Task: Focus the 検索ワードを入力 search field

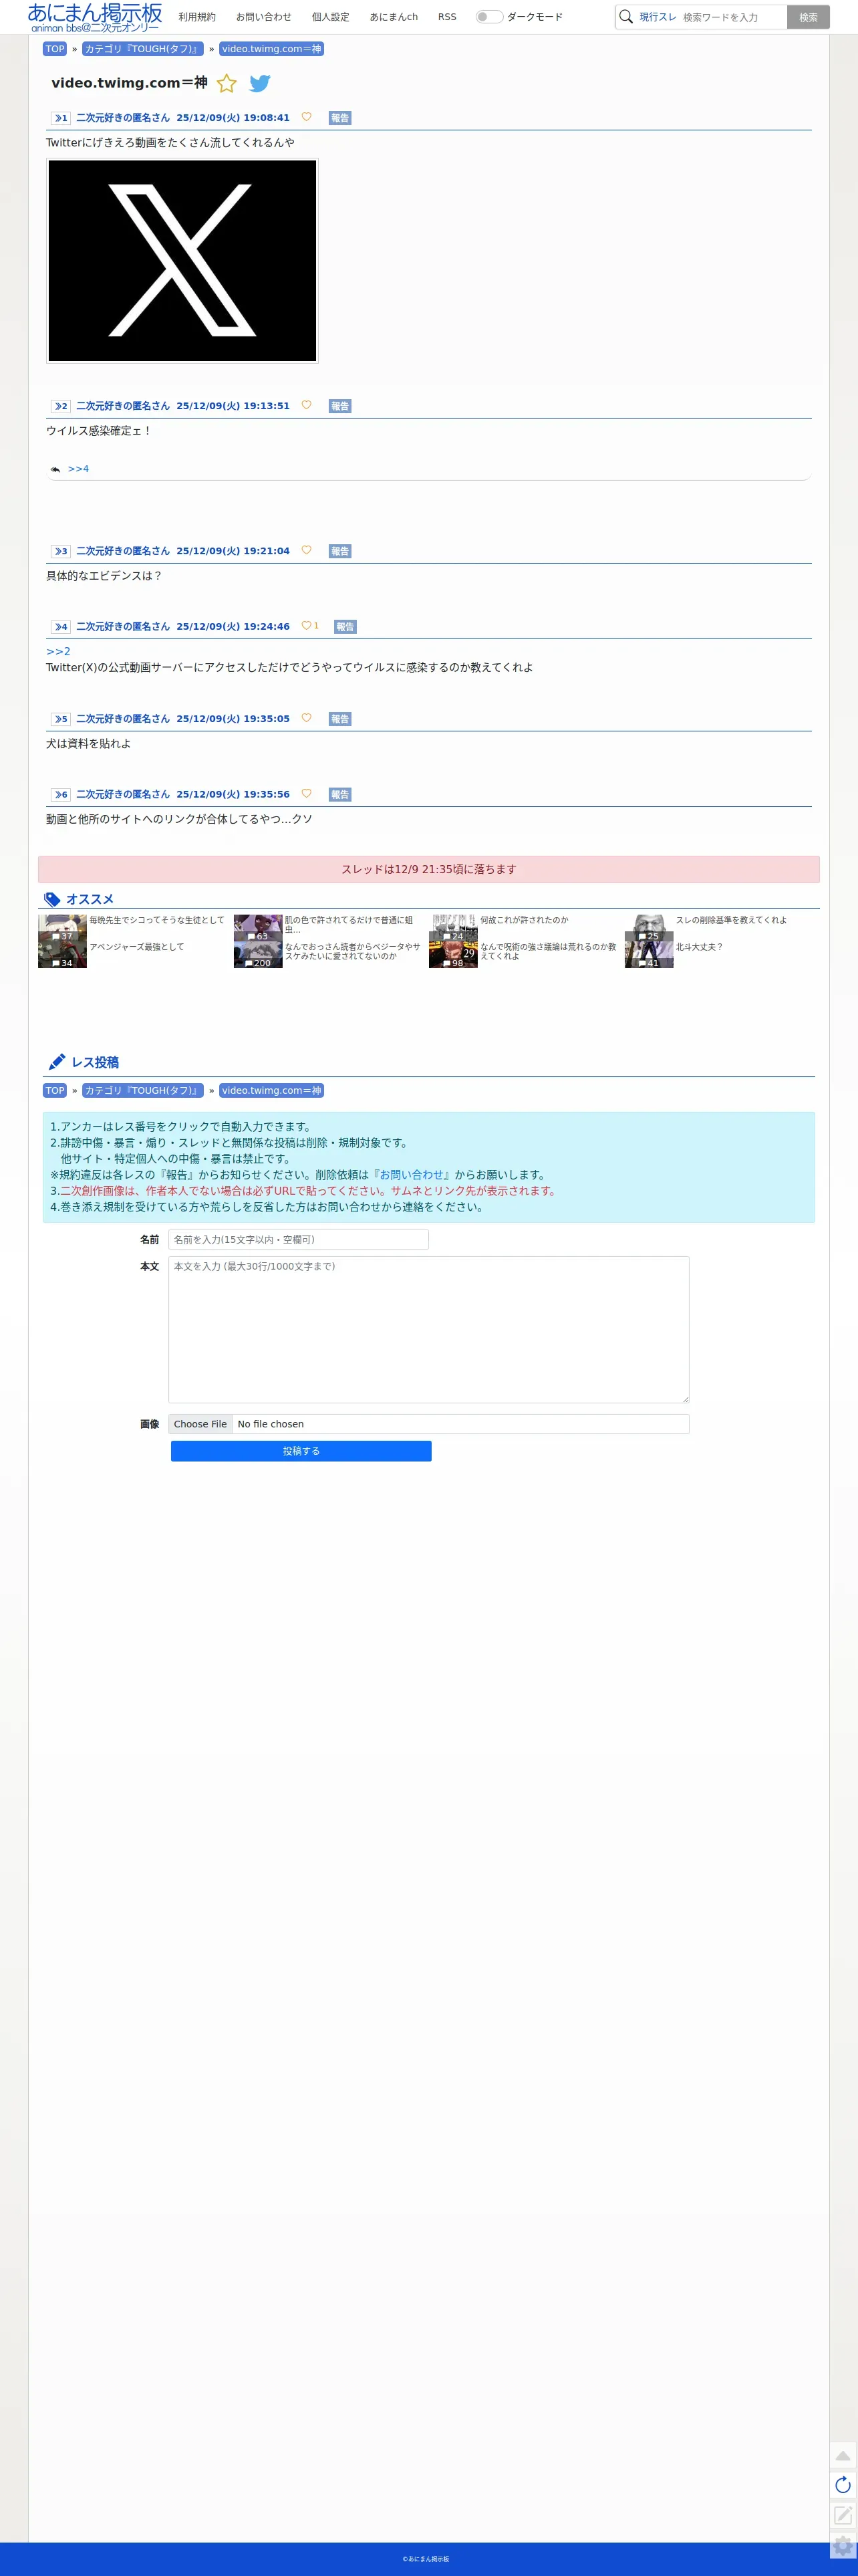Action: (732, 17)
